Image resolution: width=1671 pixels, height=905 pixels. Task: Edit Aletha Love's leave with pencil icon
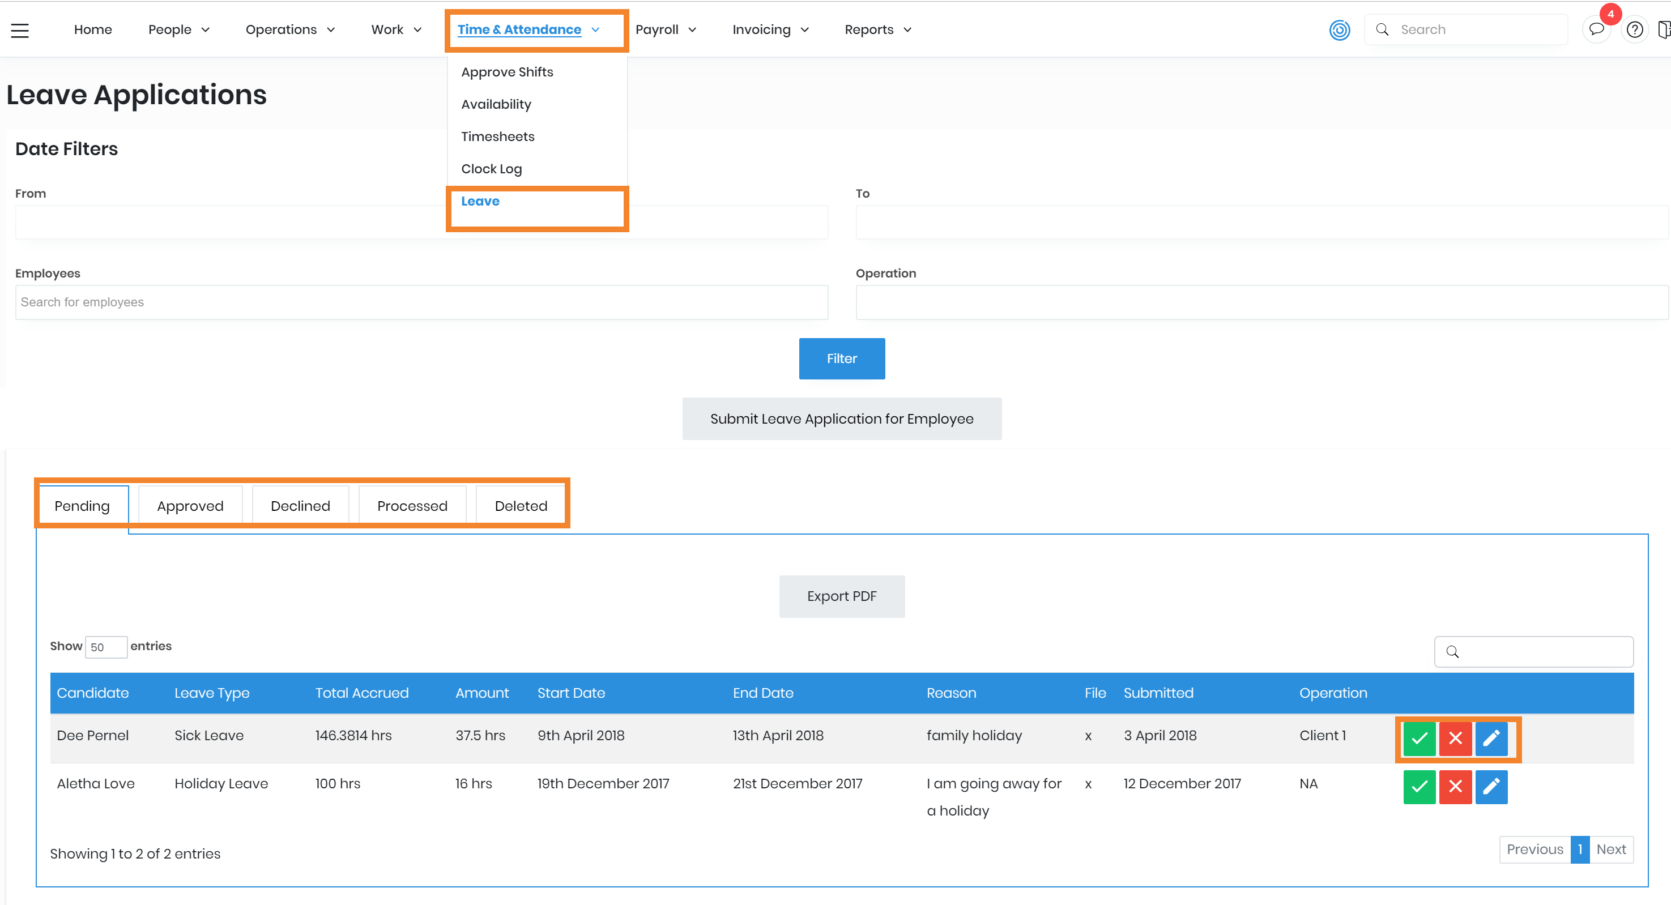(x=1491, y=786)
